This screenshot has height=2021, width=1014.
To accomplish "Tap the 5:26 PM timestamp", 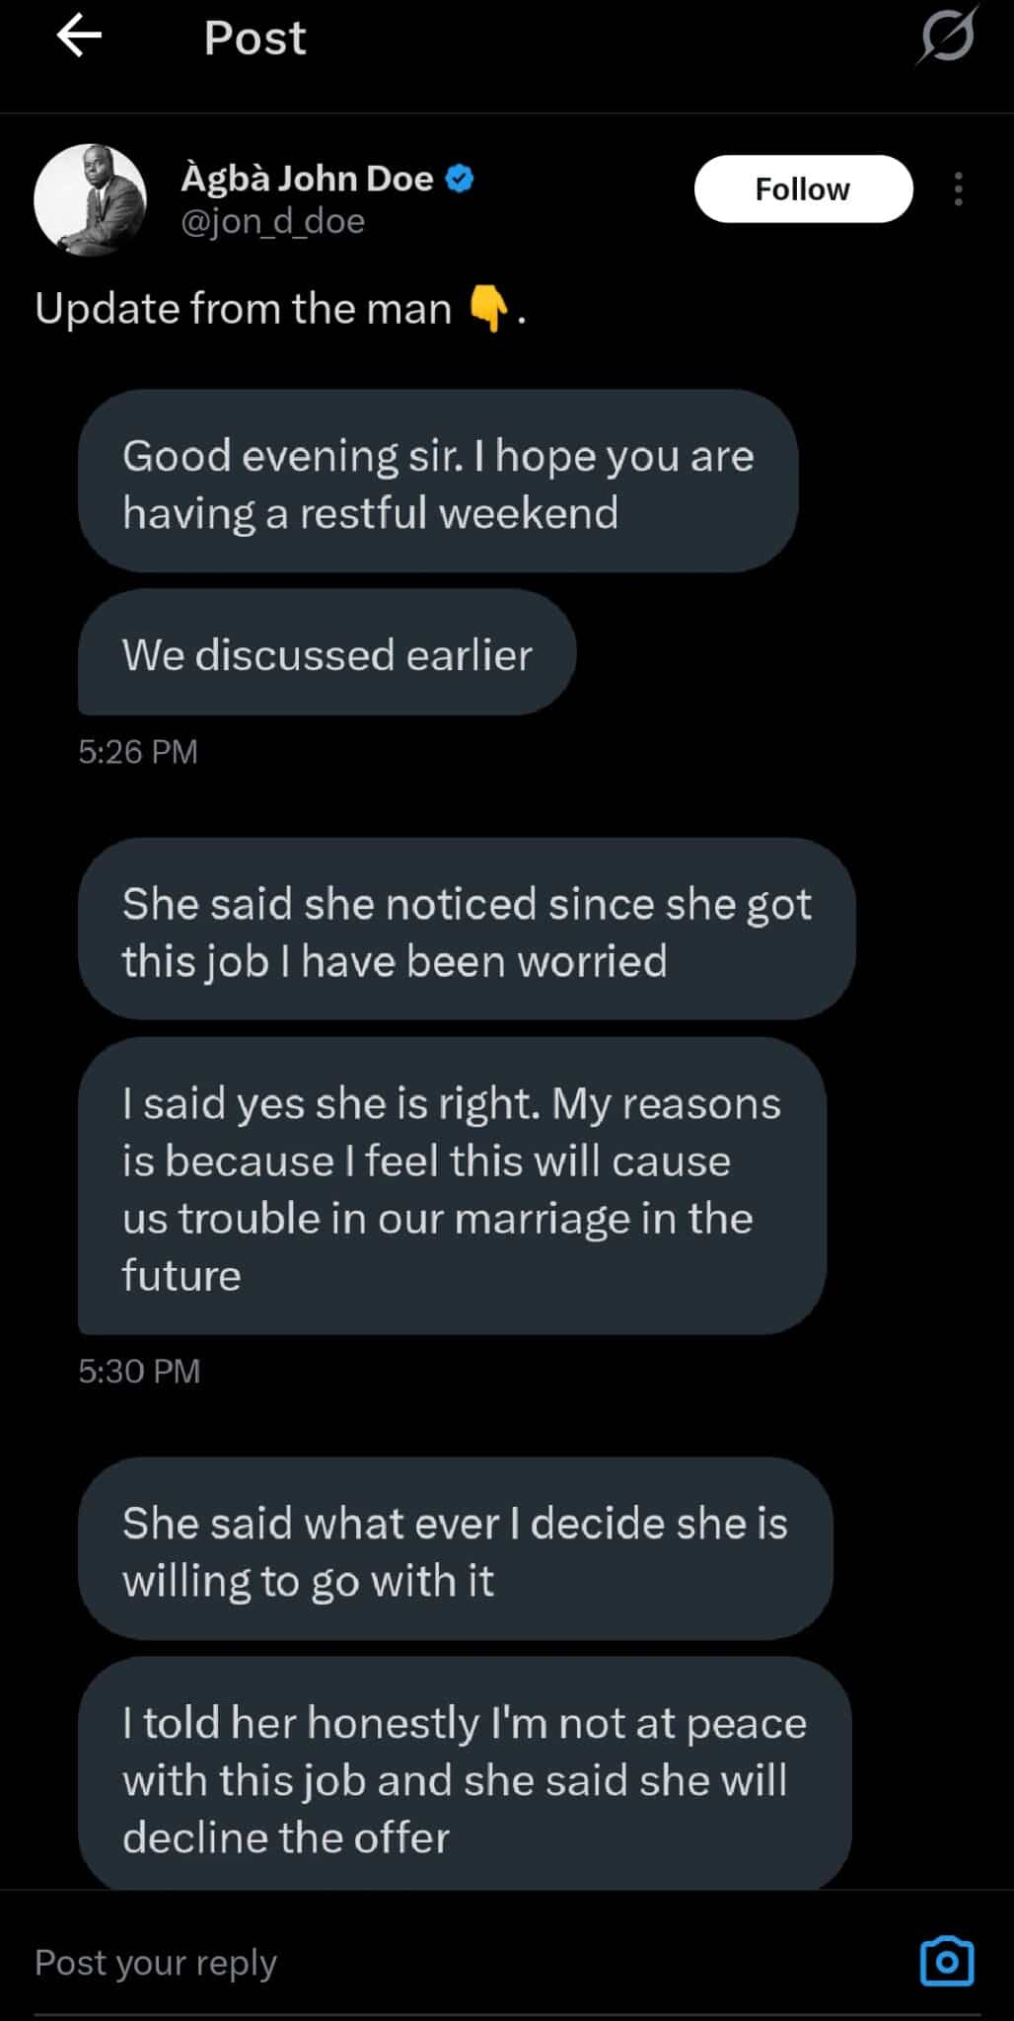I will (x=138, y=752).
